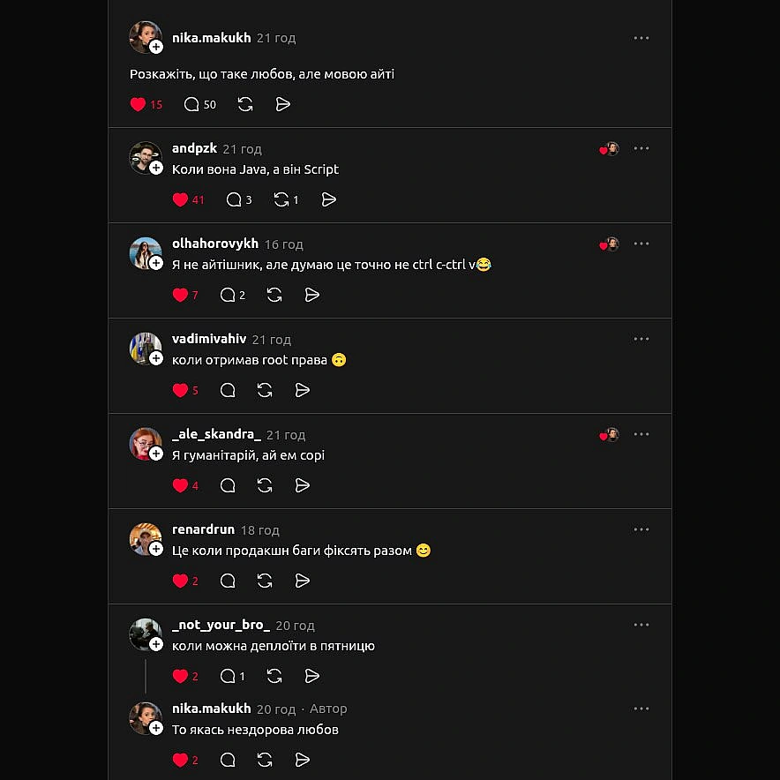The height and width of the screenshot is (780, 780).
Task: Like vadimivahiv's root rights comment
Action: 180,390
